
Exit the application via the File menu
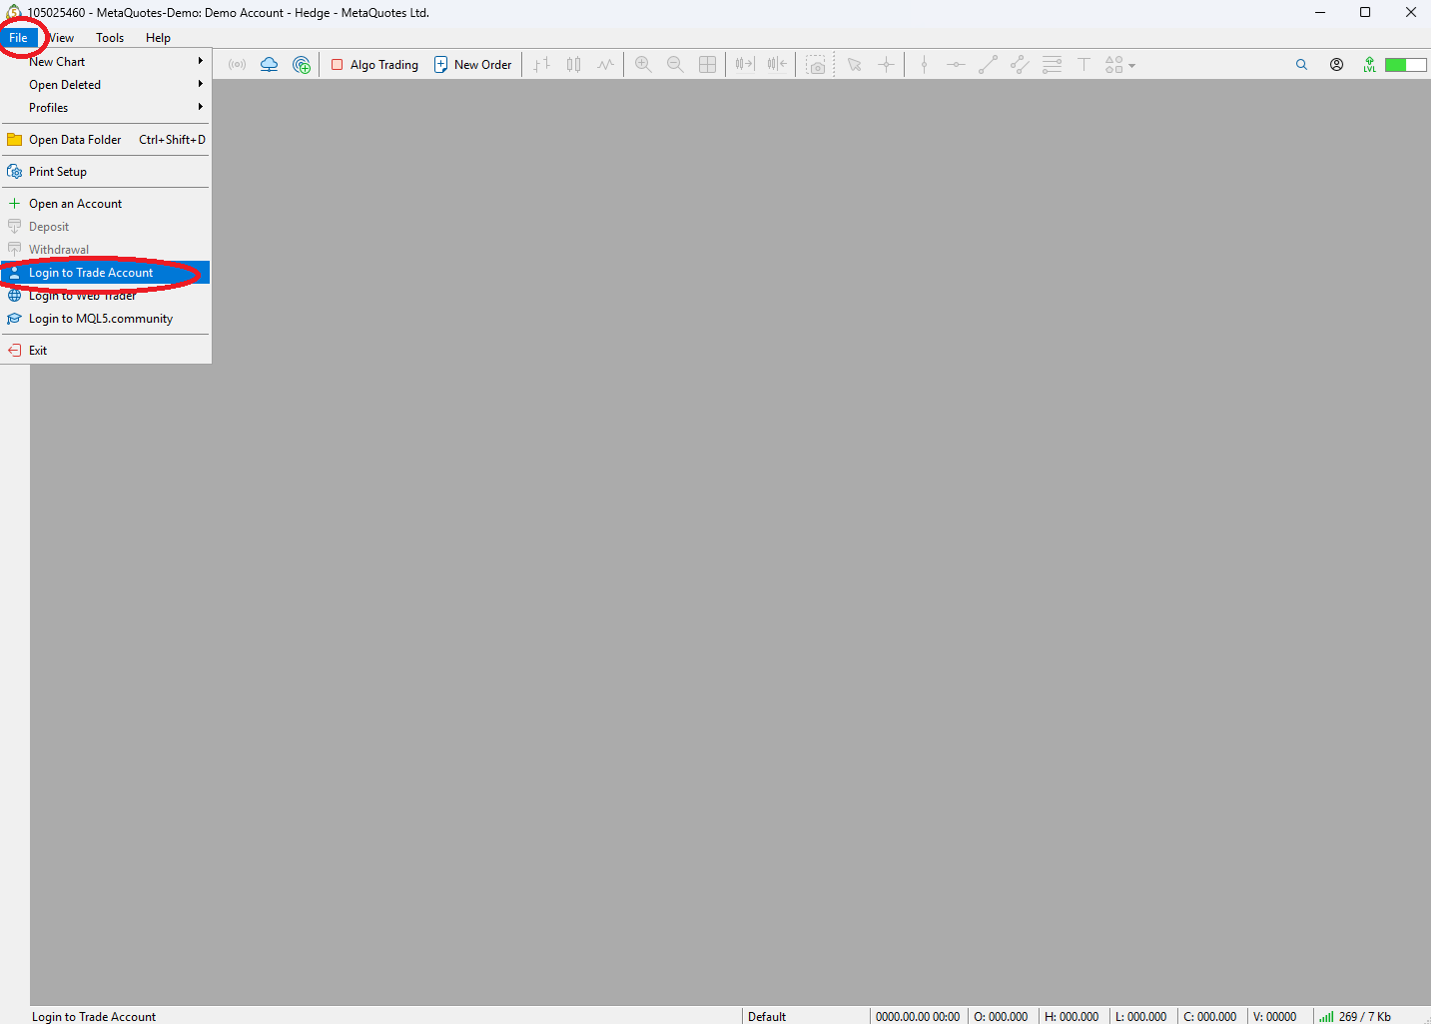click(x=106, y=351)
